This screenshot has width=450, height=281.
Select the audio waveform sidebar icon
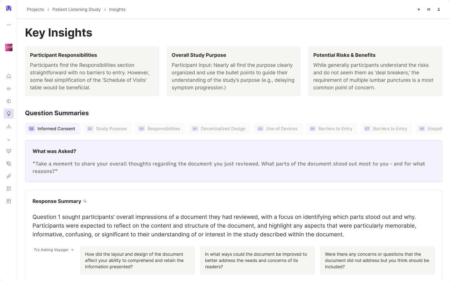point(9,88)
